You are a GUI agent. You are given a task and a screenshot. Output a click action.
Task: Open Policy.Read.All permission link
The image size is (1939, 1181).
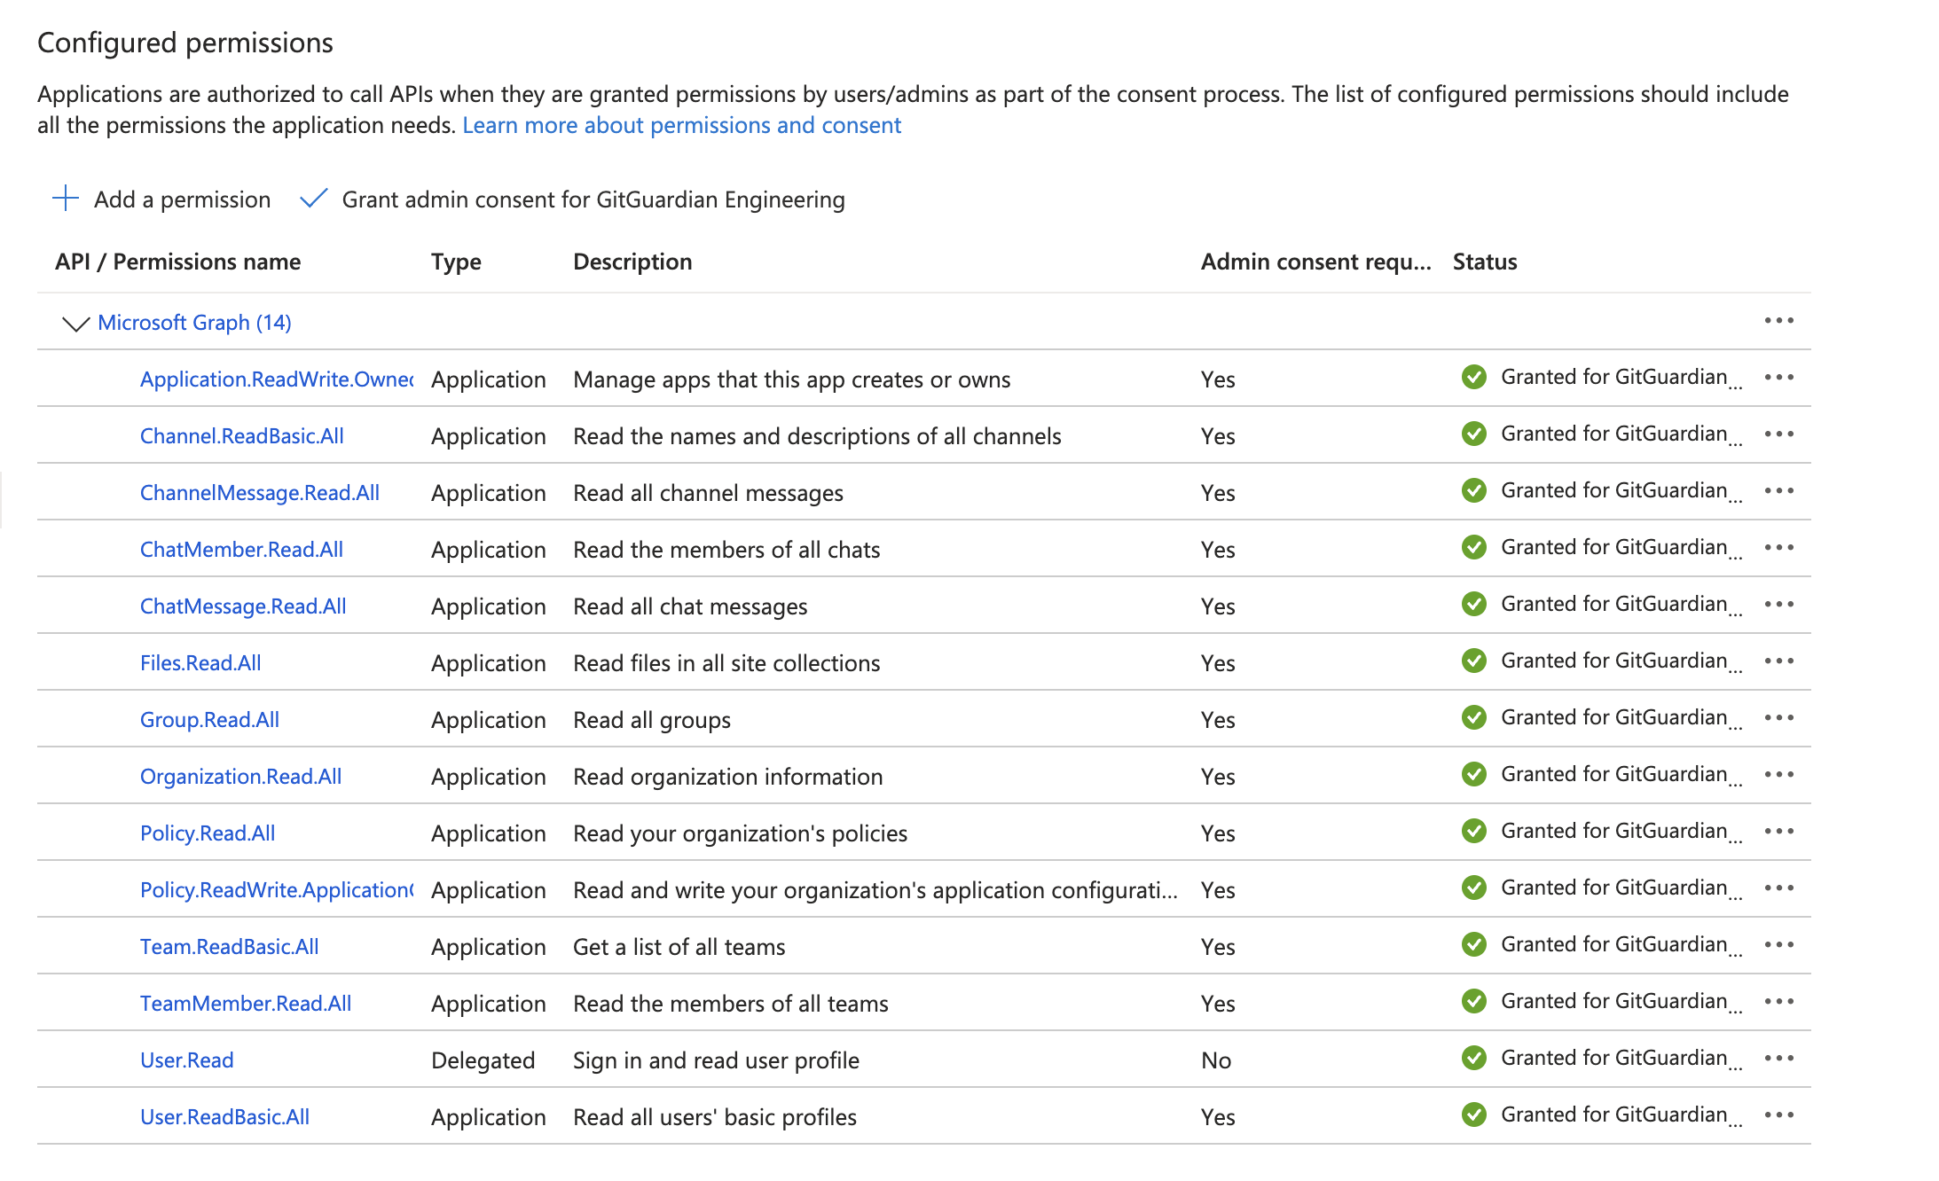click(x=208, y=833)
